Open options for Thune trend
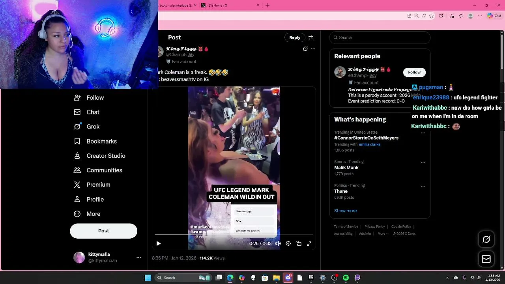Screen dimensions: 505x284 click(423, 186)
